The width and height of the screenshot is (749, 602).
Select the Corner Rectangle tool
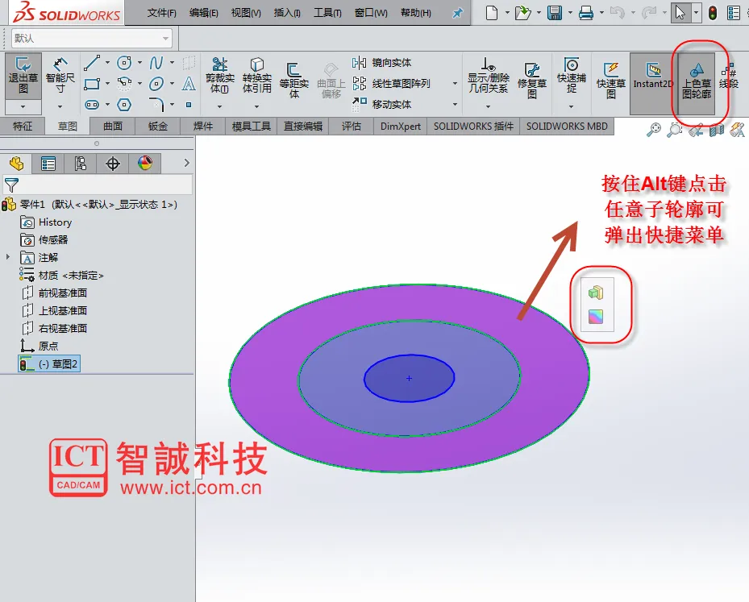pyautogui.click(x=92, y=84)
